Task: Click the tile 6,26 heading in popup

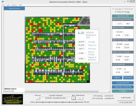Action: 81,33
